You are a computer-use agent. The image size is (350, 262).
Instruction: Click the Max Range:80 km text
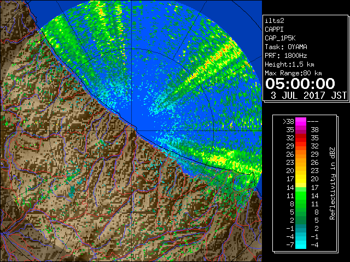pos(293,73)
